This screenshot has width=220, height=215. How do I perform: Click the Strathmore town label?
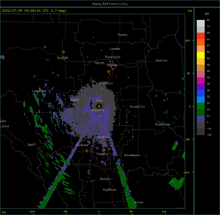pos(132,155)
